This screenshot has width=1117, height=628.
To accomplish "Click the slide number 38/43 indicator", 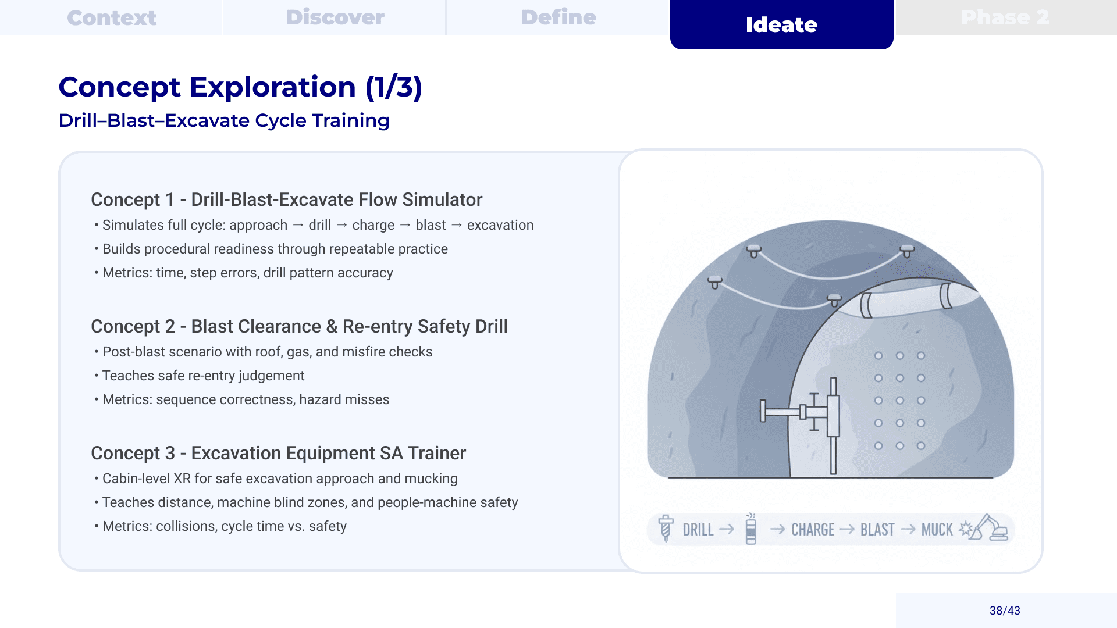I will pyautogui.click(x=1005, y=611).
